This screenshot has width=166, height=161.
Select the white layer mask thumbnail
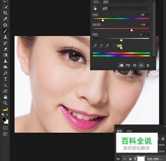141,159
